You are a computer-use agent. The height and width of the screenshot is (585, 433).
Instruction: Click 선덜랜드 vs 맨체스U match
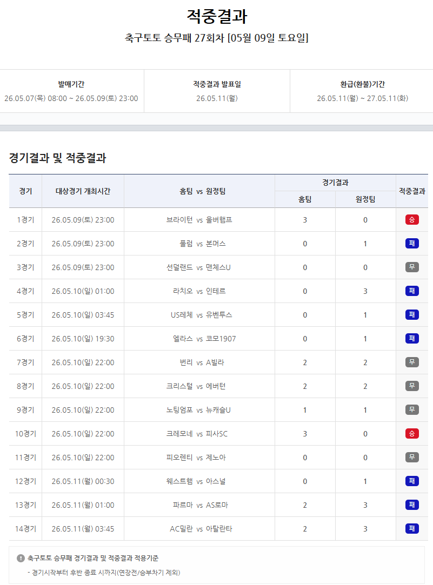click(x=198, y=267)
